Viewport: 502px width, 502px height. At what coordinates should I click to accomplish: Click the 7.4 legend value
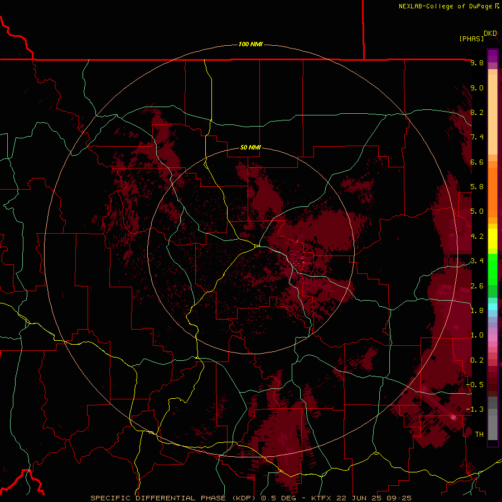pyautogui.click(x=477, y=137)
